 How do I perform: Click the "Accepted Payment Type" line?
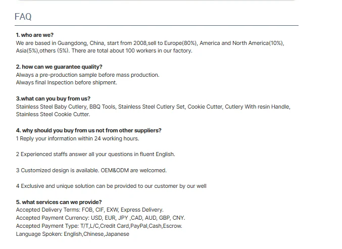[x=99, y=226]
